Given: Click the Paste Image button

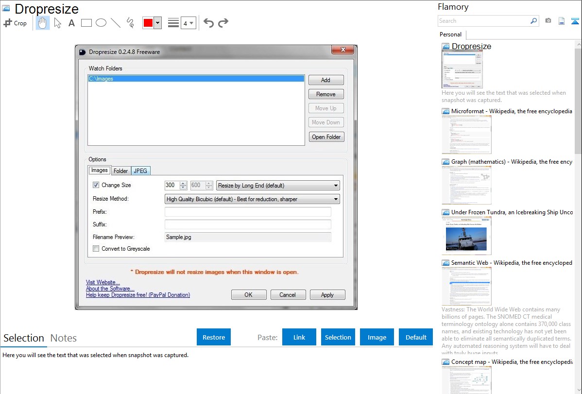Looking at the screenshot, I should coord(377,337).
